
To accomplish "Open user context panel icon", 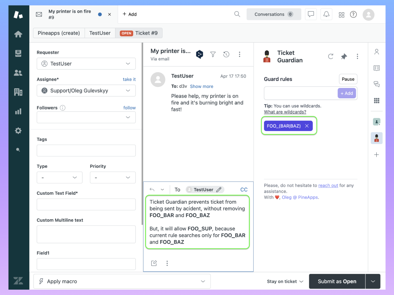I will point(376,52).
